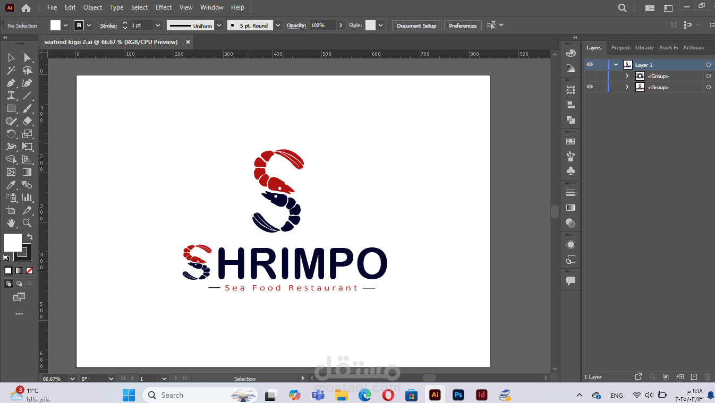Click the Opacity 100% field

324,25
